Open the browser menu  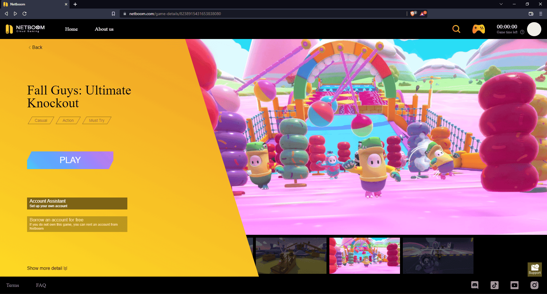tap(540, 13)
